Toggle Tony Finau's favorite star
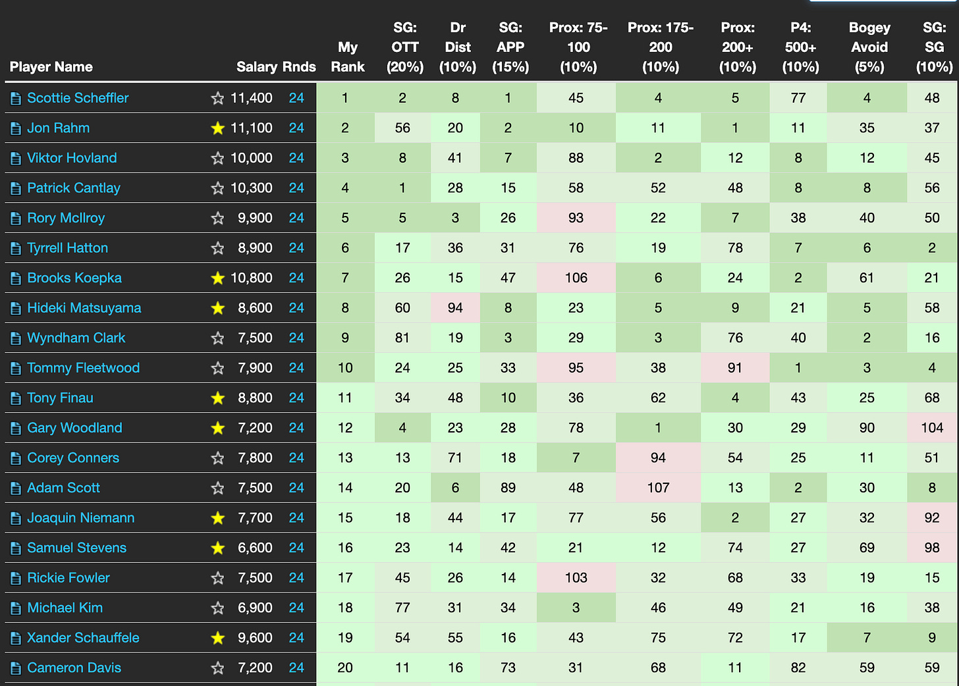959x686 pixels. [217, 398]
